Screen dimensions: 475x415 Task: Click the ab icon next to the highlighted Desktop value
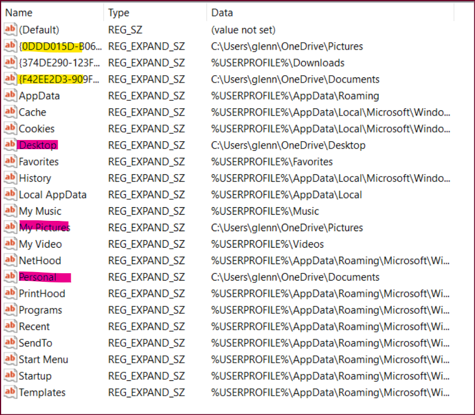tap(10, 145)
